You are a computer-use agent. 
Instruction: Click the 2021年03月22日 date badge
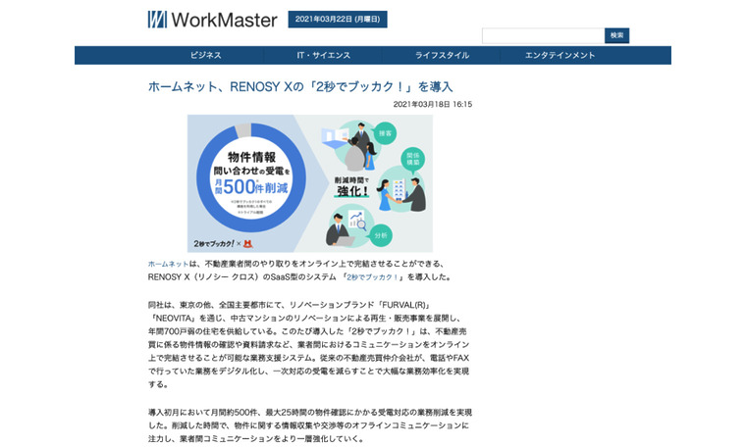(338, 20)
